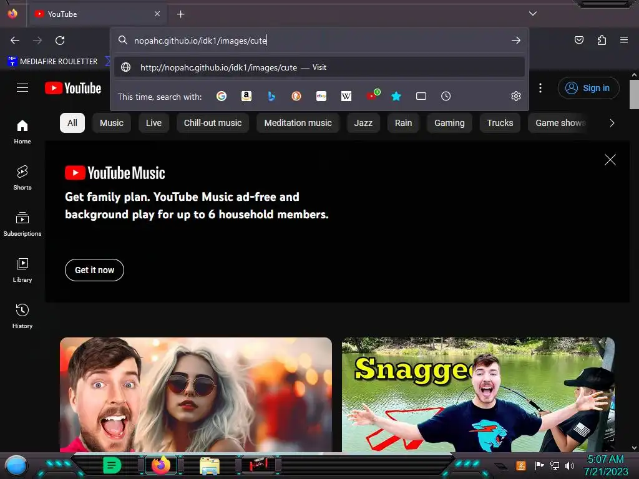This screenshot has height=479, width=639.
Task: Search this time with Amazon icon
Action: pos(246,96)
